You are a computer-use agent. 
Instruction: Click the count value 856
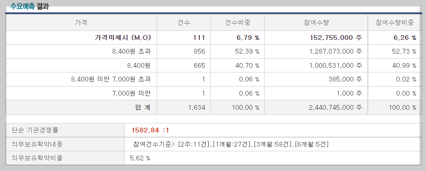tap(200, 51)
